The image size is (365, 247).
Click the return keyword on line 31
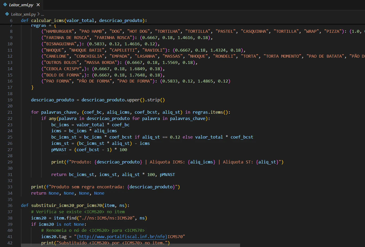click(59, 174)
